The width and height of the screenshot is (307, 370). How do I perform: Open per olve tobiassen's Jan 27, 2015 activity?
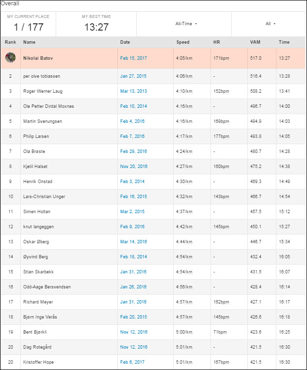tap(133, 76)
